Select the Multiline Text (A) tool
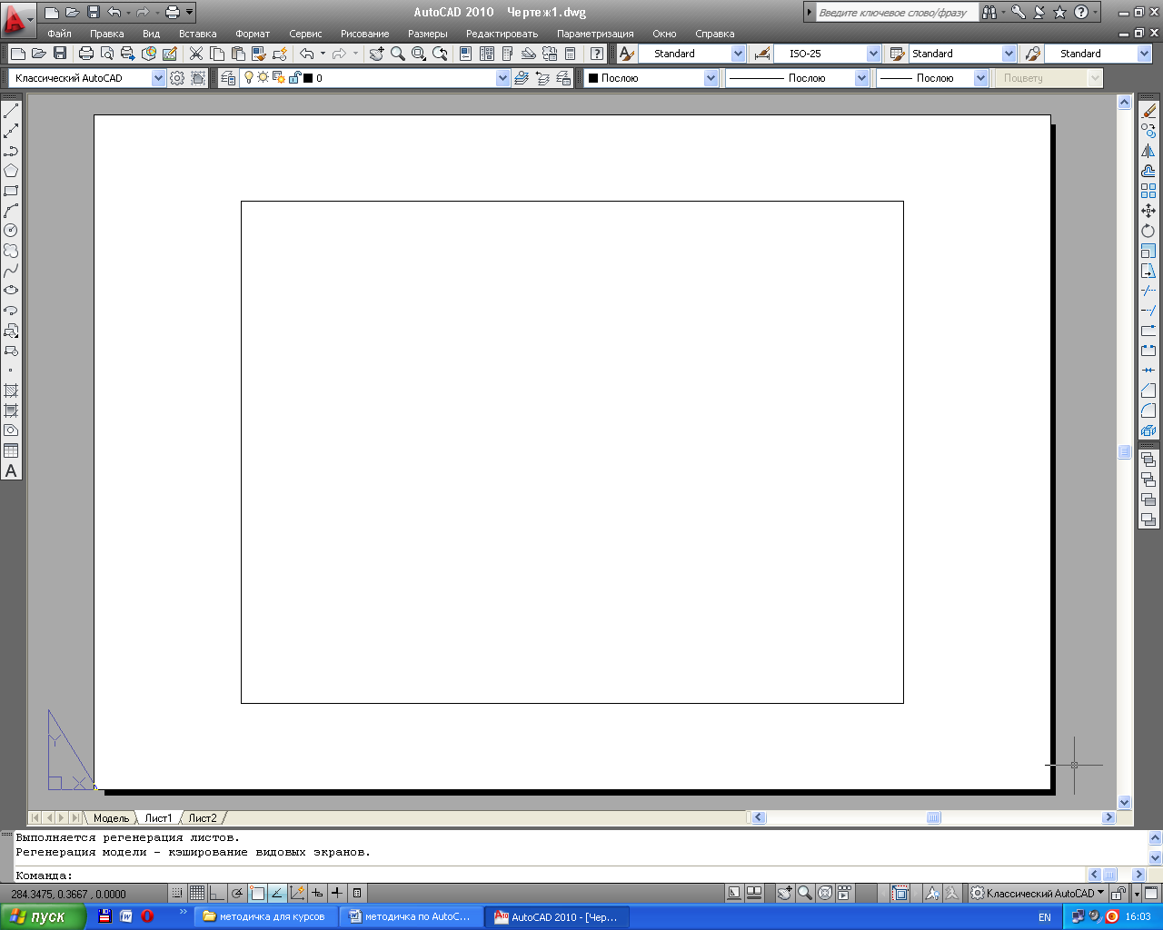This screenshot has width=1163, height=930. click(x=11, y=470)
